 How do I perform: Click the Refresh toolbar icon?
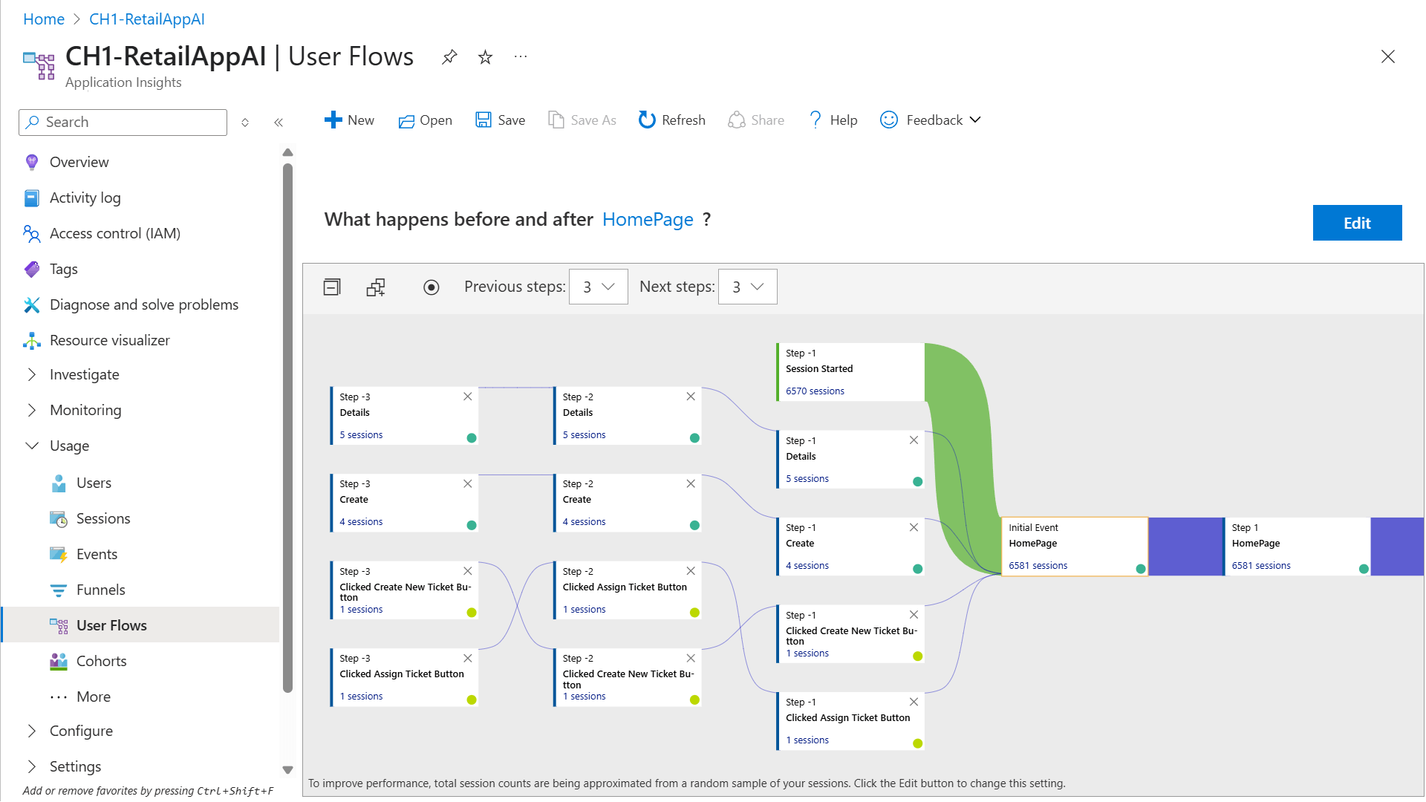[x=647, y=120]
